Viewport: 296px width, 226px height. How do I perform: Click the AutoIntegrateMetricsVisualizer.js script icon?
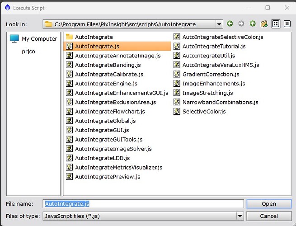[x=69, y=167]
